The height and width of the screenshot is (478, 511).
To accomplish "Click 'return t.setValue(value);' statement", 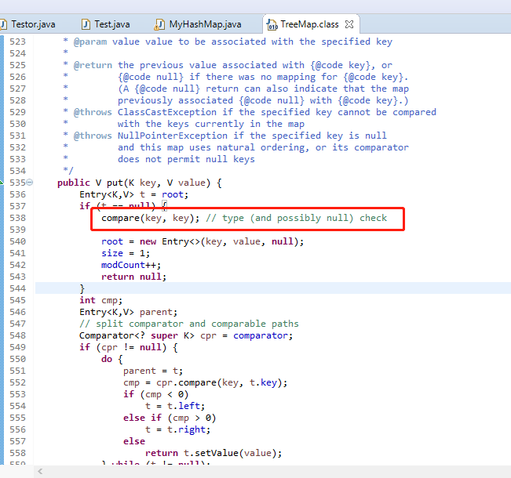I will [214, 453].
